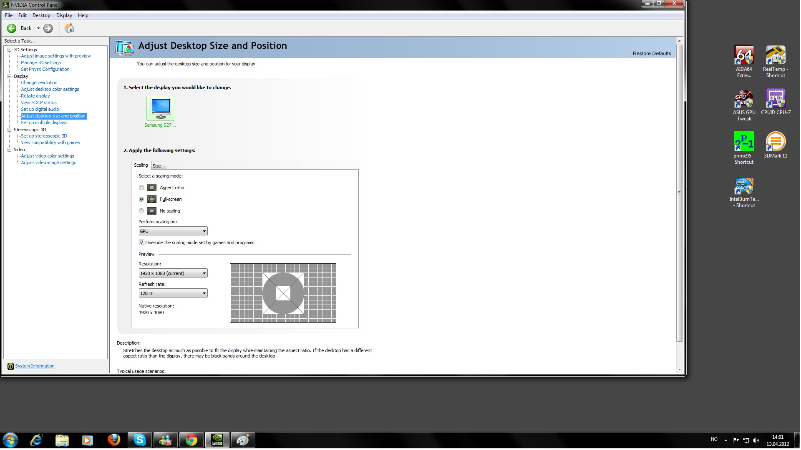Open the Display menu
Viewport: 801px width, 450px height.
click(x=64, y=15)
